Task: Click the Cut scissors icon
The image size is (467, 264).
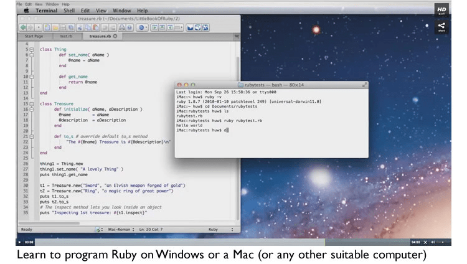Action: click(x=80, y=28)
